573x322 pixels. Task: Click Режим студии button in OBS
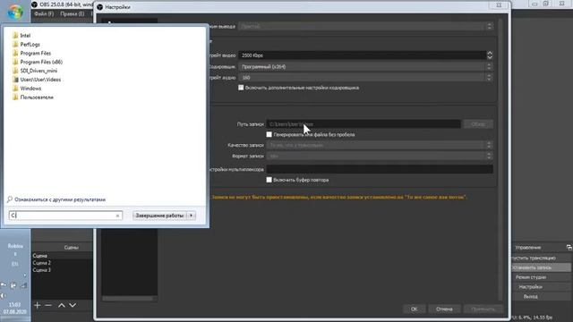pos(541,277)
